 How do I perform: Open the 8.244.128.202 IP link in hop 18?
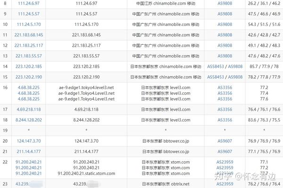coord(29,120)
